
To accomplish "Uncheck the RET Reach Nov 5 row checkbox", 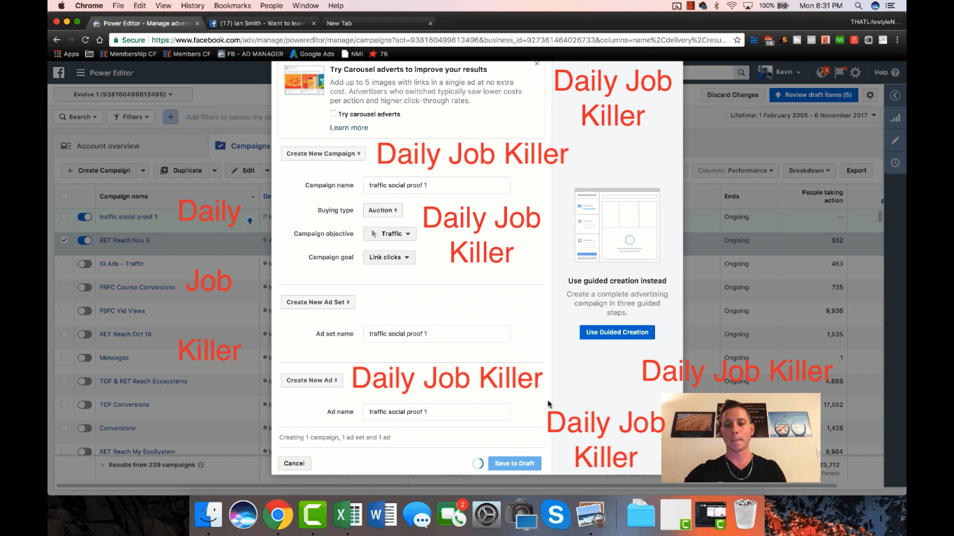I will (x=64, y=240).
